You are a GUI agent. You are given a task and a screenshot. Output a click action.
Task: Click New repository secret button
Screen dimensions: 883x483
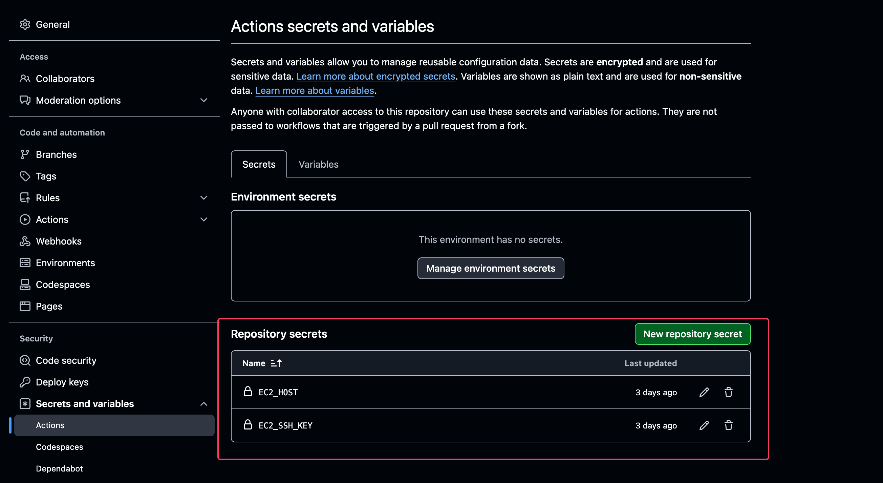point(692,334)
